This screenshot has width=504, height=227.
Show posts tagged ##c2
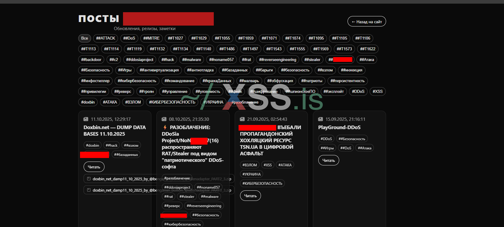click(x=114, y=60)
